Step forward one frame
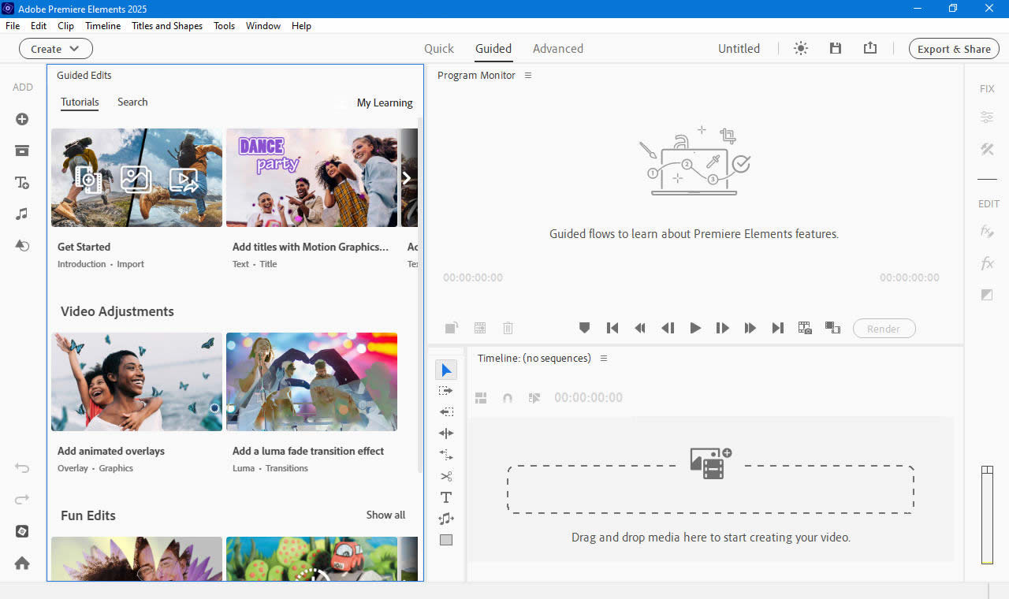1009x599 pixels. (723, 328)
